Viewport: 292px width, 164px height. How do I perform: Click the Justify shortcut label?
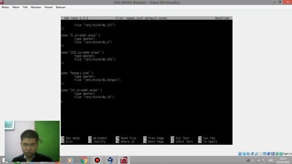point(99,142)
